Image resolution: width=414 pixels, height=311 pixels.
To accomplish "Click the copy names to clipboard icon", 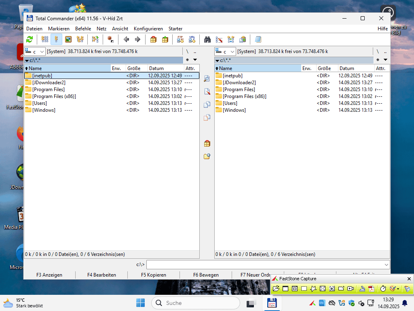I will tap(243, 39).
